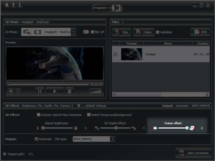Click the depth-effect value 4

(x=144, y=128)
